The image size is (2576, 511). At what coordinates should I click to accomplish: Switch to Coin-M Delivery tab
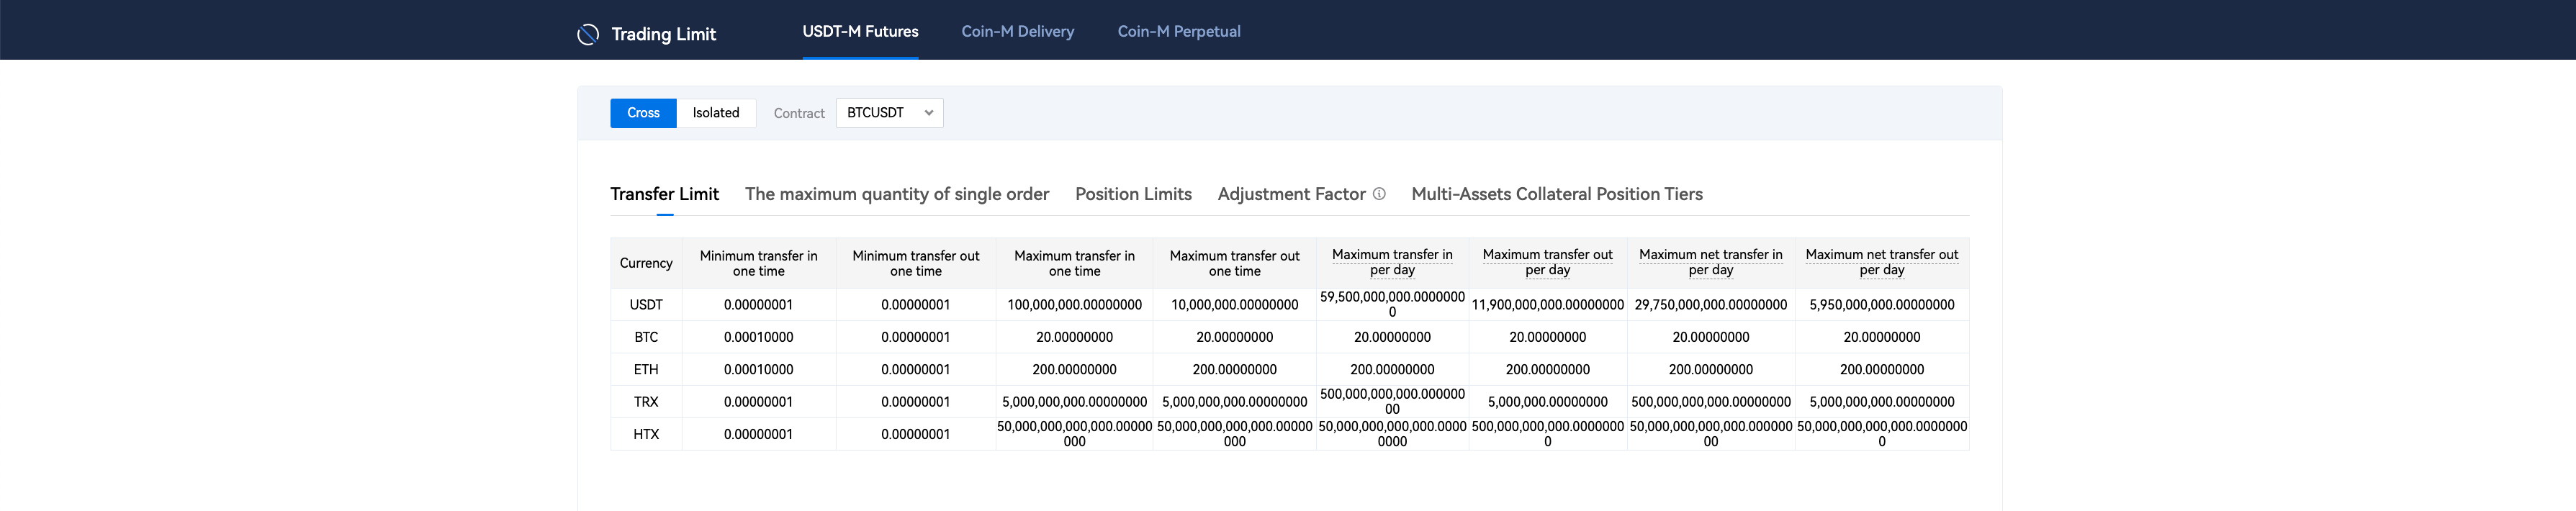1017,31
